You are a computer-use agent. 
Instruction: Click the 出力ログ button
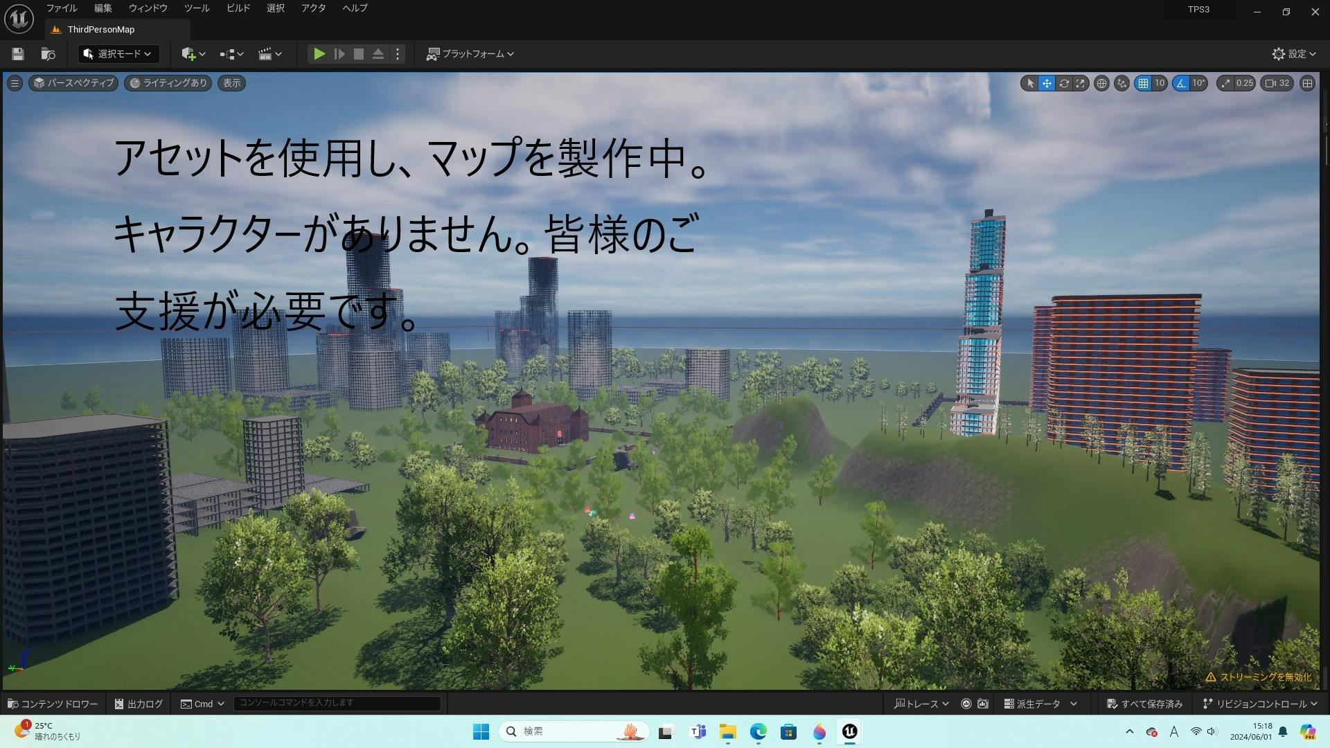[139, 704]
